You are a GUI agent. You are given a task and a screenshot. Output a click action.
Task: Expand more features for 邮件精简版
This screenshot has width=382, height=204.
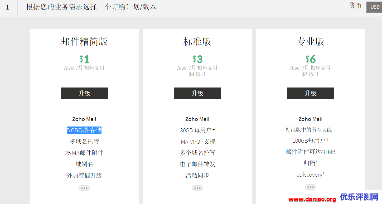84,188
